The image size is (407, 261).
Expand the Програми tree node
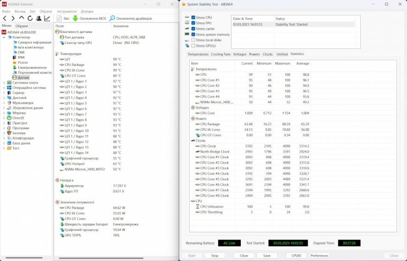4,128
